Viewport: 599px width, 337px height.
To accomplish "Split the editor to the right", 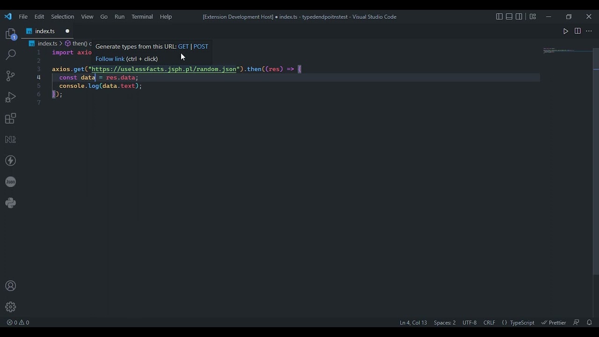I will (577, 31).
